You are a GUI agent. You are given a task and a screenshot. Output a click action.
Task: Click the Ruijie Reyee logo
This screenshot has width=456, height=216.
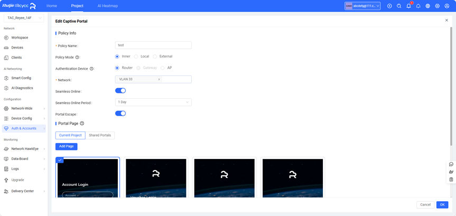(19, 6)
